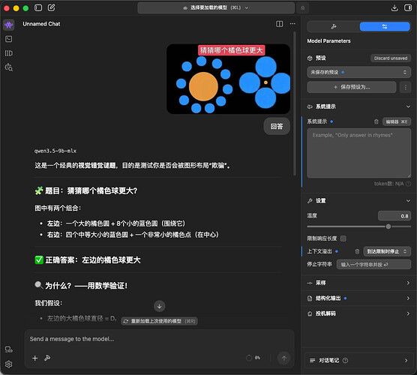The height and width of the screenshot is (375, 417).
Task: Open the illusion image thumbnail in chat
Action: (228, 79)
